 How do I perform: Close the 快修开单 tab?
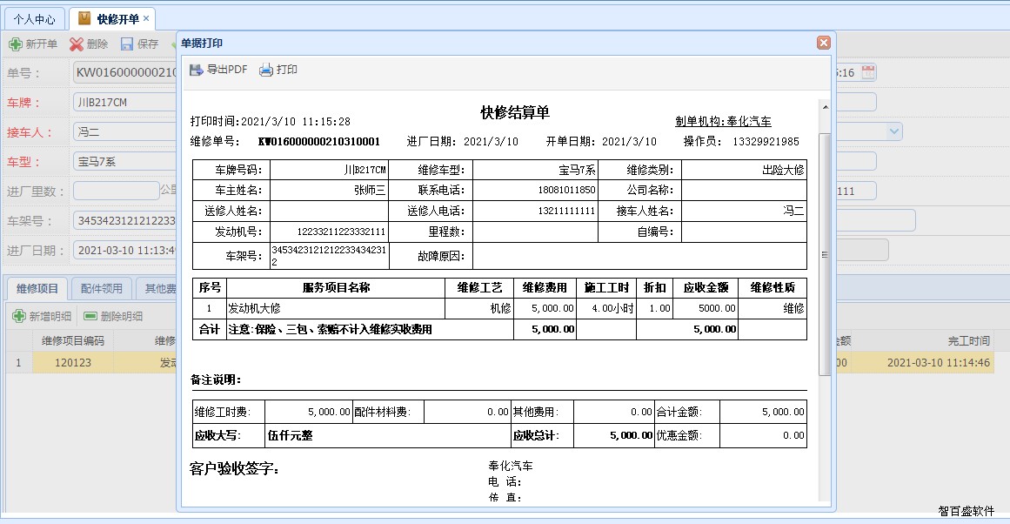[146, 18]
